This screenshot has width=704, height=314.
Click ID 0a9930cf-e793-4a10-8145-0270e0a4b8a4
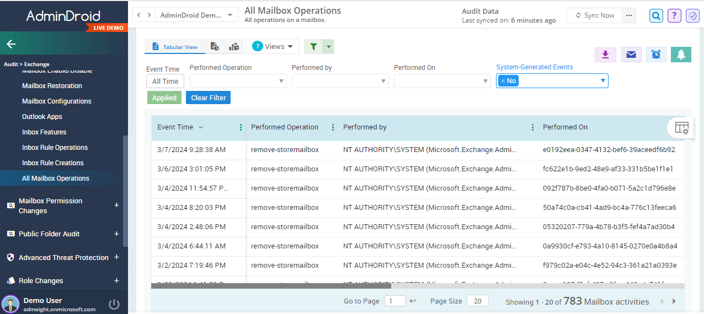[610, 246]
